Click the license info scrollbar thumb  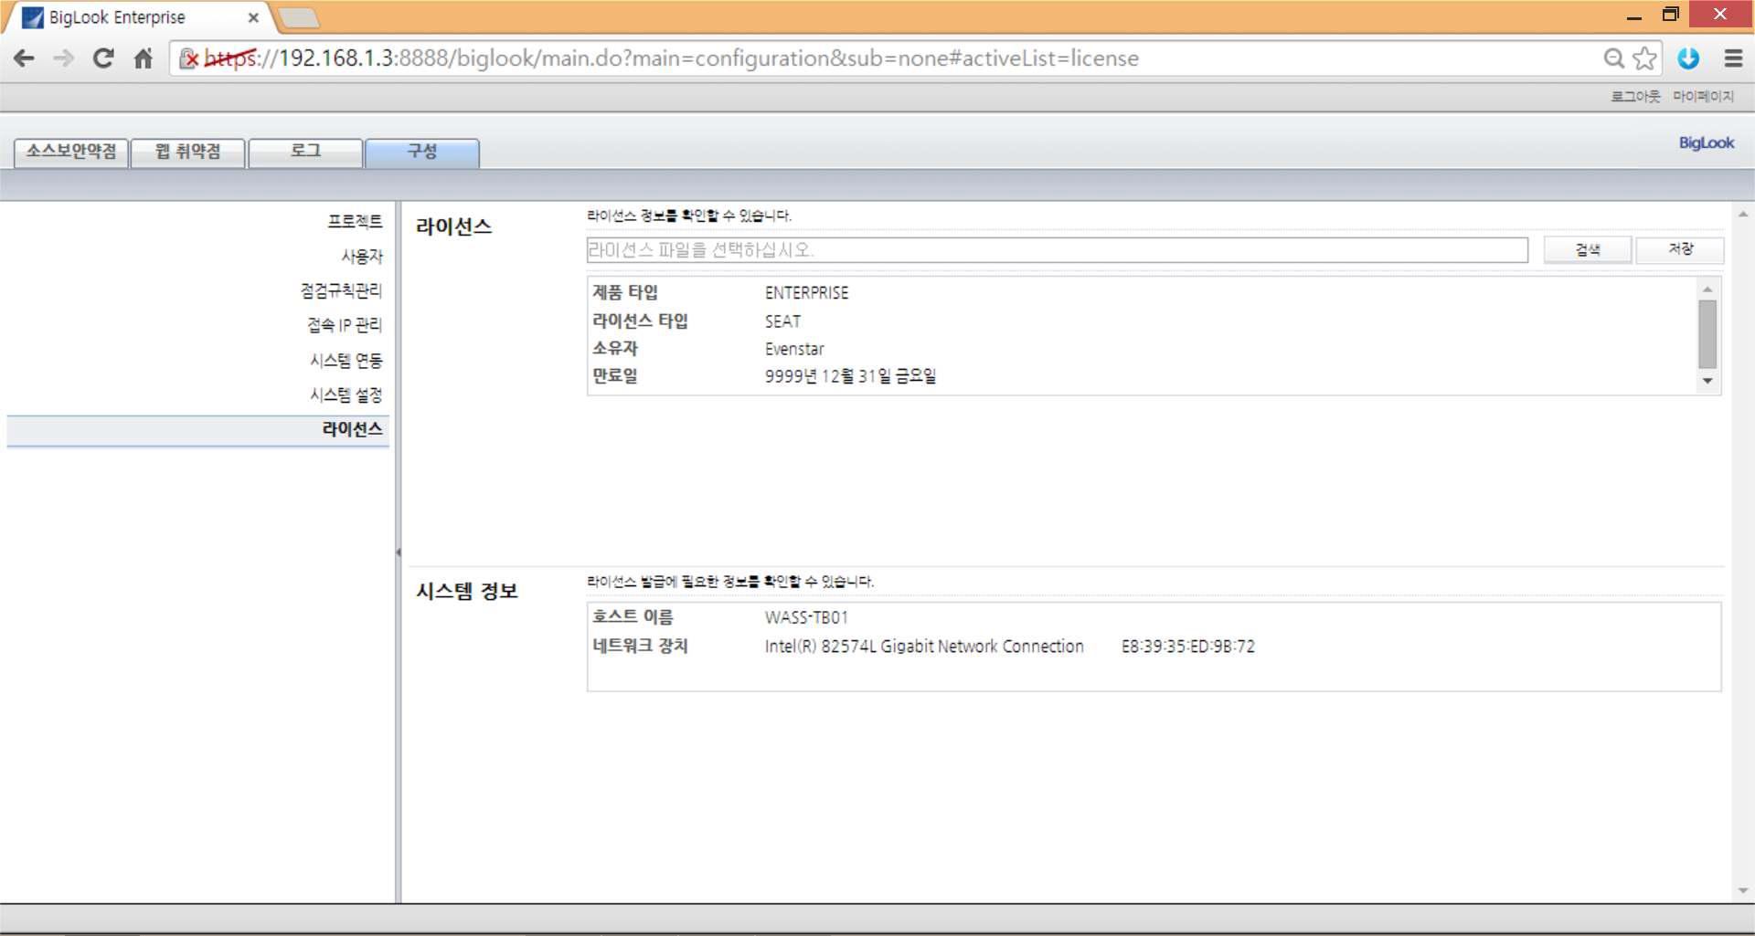click(x=1707, y=334)
